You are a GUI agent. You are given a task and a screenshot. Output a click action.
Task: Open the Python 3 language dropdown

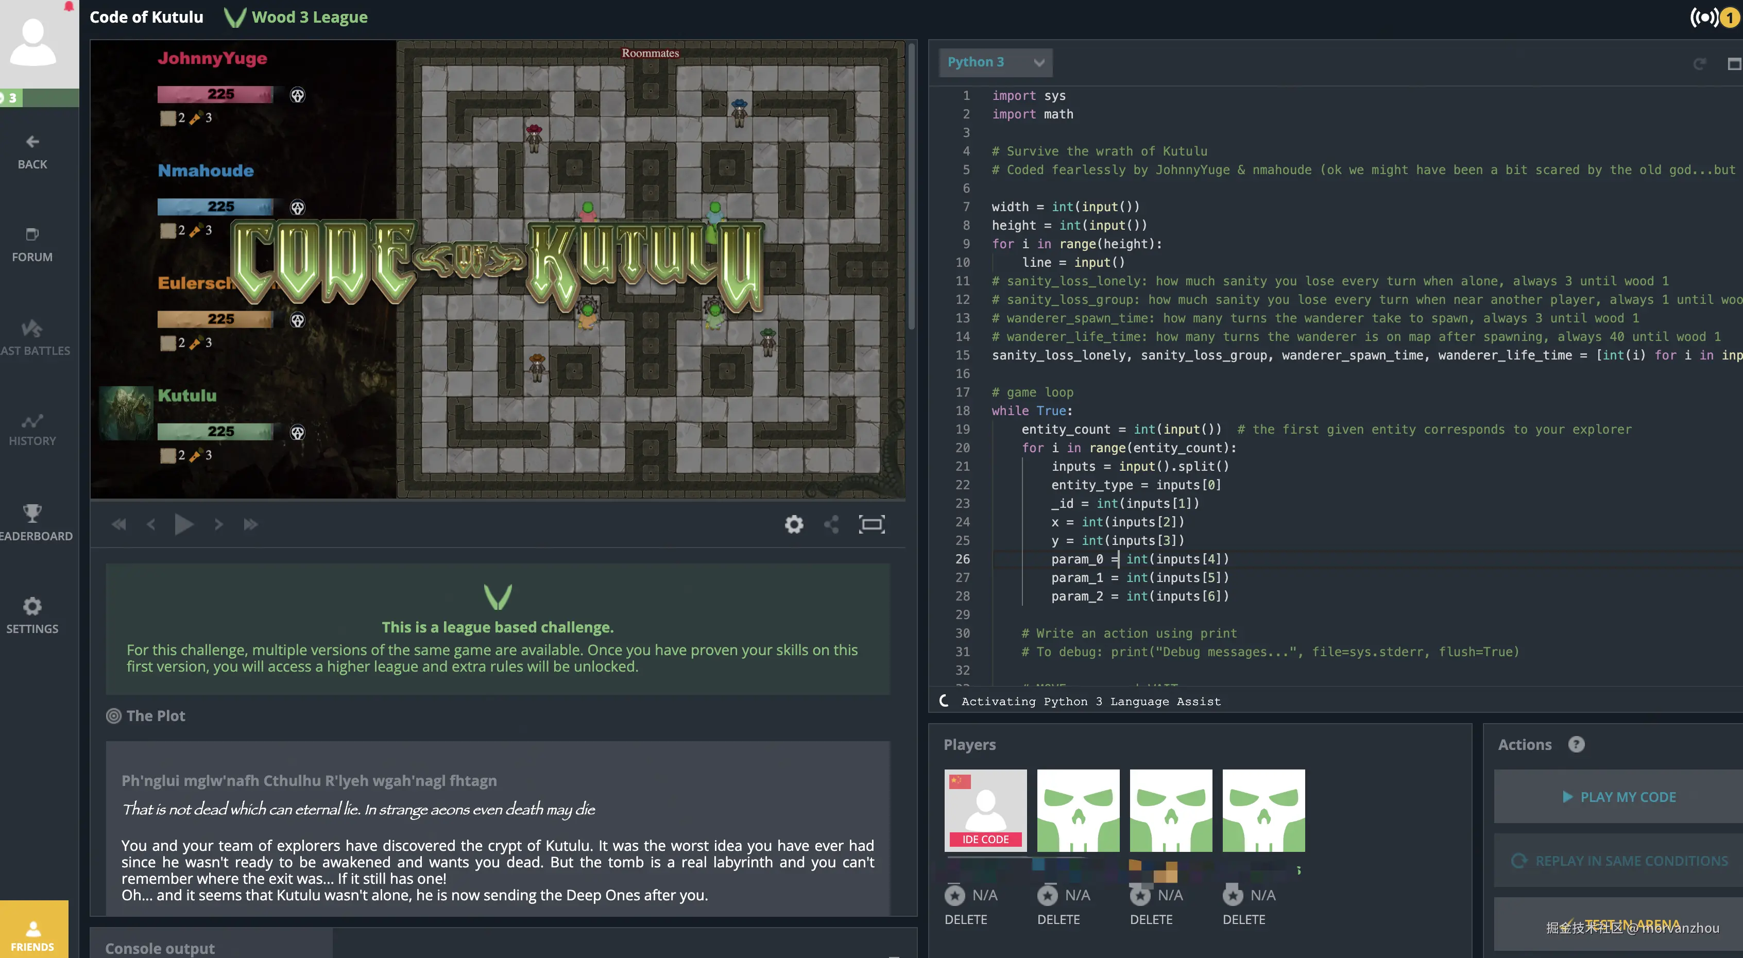point(995,62)
